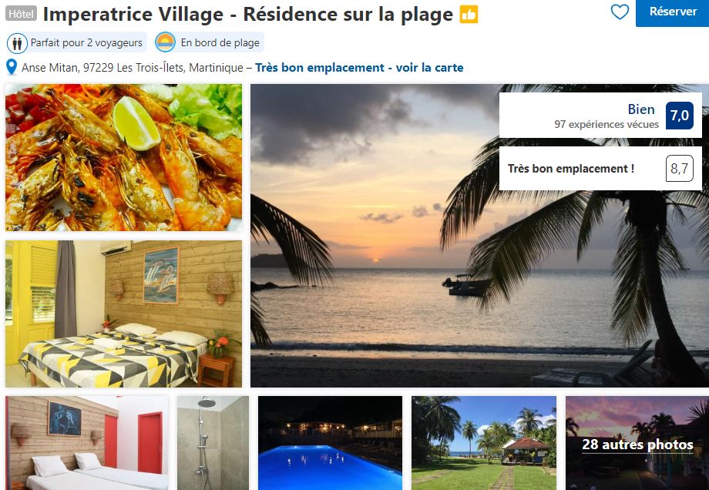Open the yellow patterned bedroom photo
The height and width of the screenshot is (490, 709).
(123, 314)
